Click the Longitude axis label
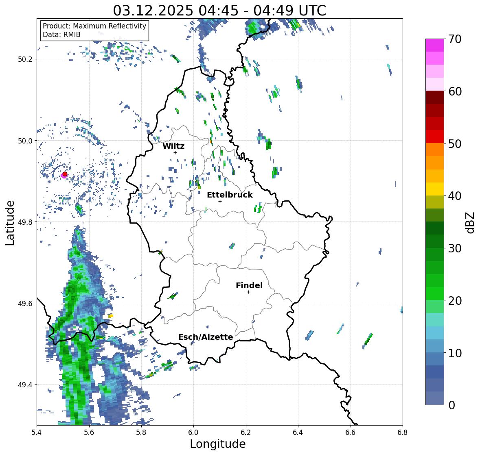The width and height of the screenshot is (480, 454). (218, 444)
